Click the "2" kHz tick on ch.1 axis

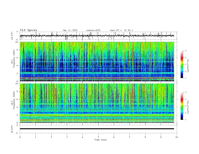pos(18,73)
